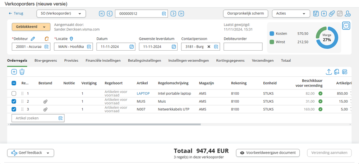Click the Voorbeeldweergave document button

pos(268,153)
